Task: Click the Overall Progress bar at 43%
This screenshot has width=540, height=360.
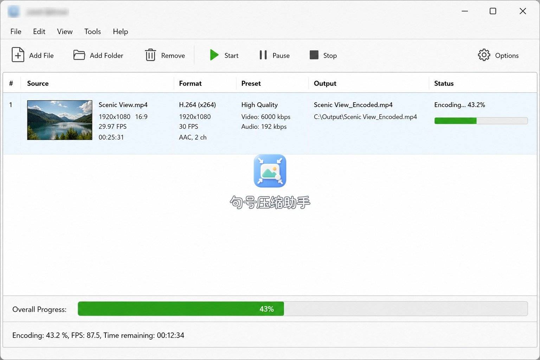Action: point(303,309)
